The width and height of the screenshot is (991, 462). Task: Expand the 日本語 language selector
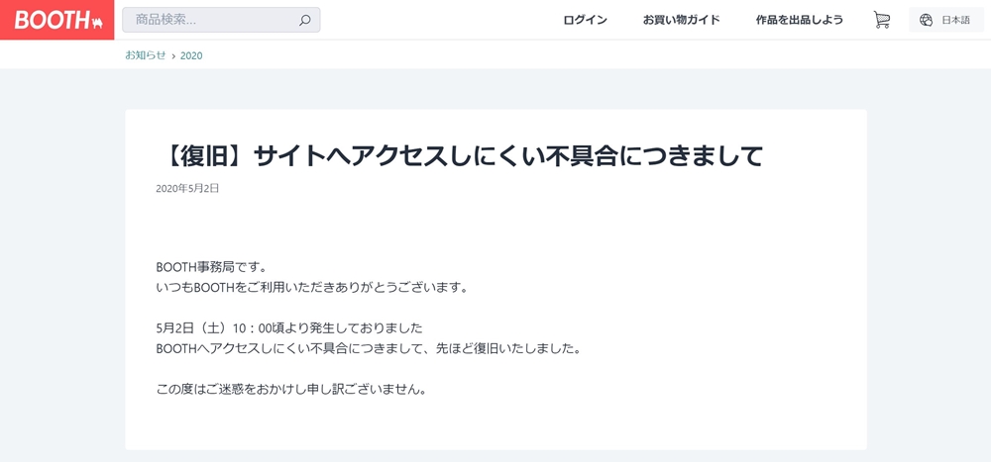(955, 20)
